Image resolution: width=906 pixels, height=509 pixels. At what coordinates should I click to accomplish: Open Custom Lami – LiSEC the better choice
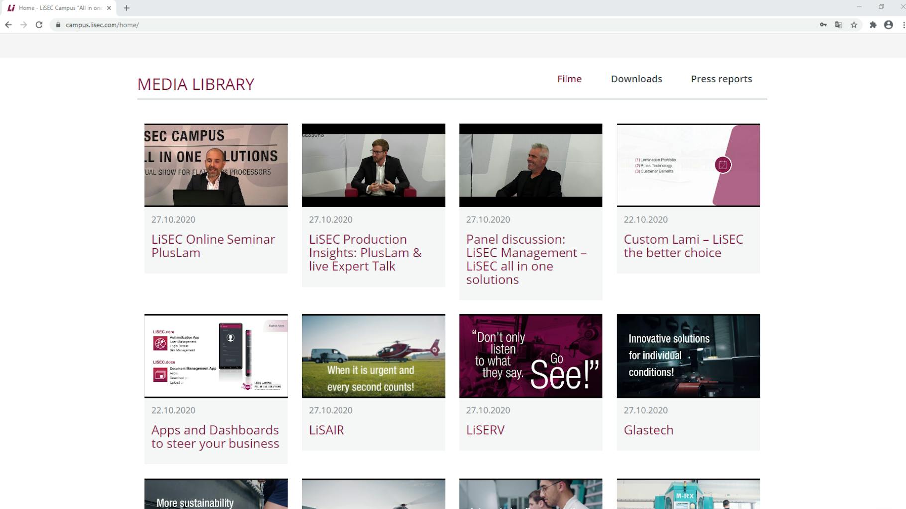click(683, 246)
